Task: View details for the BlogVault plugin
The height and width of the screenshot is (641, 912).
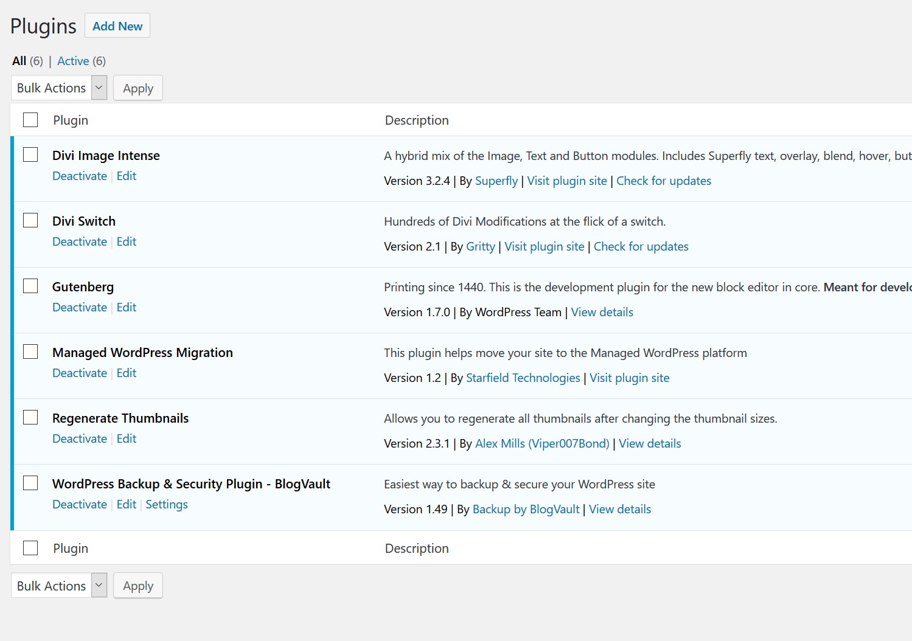Action: [620, 509]
